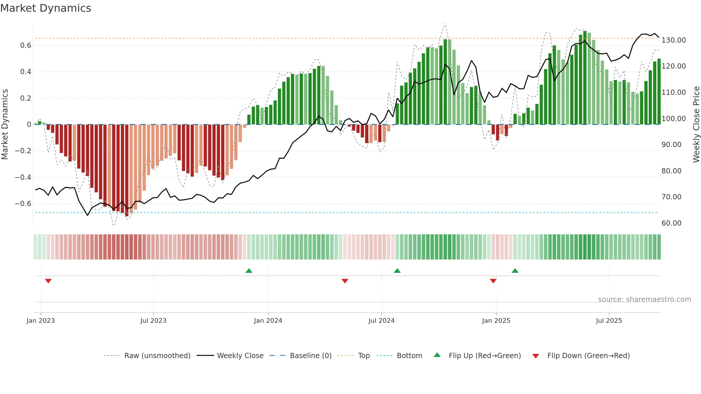The width and height of the screenshot is (701, 394).
Task: Click the Weekly Close Price axis title
Action: (x=696, y=124)
